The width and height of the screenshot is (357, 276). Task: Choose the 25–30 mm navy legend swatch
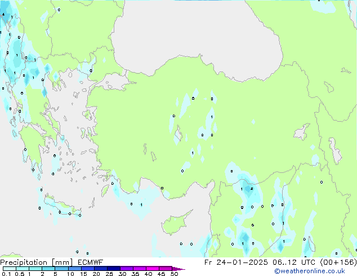[114, 269]
